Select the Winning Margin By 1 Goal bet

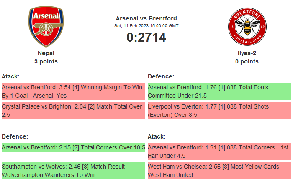point(73,91)
